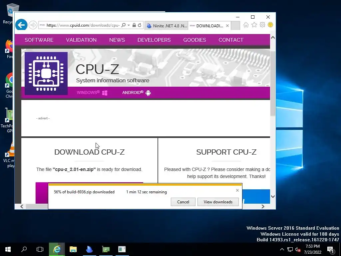
Task: Click the horizontal scroll-left arrow
Action: tap(22, 206)
